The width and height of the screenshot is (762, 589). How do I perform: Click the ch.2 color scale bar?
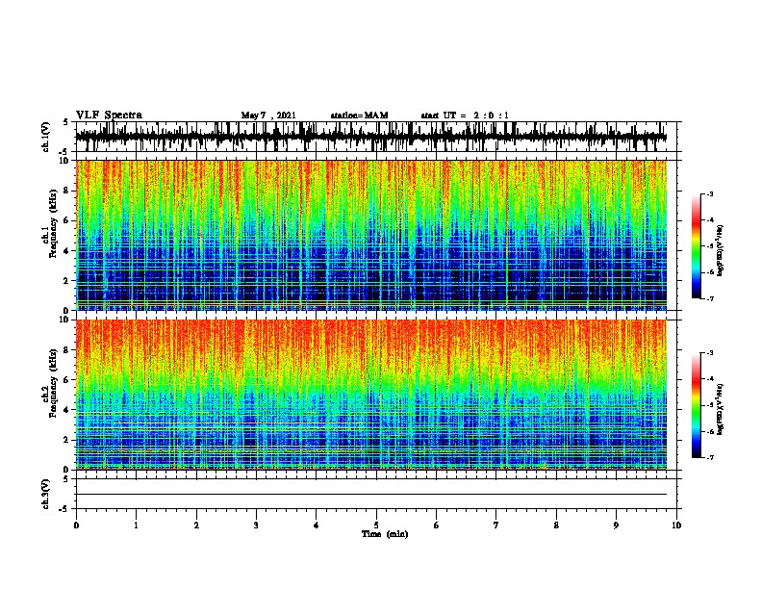[697, 405]
